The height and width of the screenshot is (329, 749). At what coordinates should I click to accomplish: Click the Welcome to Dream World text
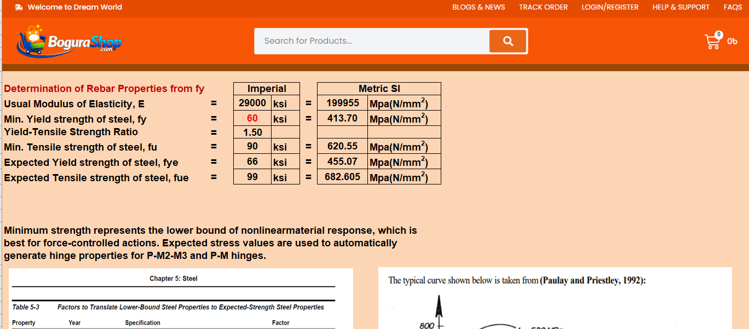click(x=75, y=7)
